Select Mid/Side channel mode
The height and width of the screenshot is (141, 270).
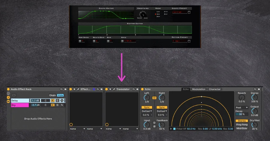242,128
